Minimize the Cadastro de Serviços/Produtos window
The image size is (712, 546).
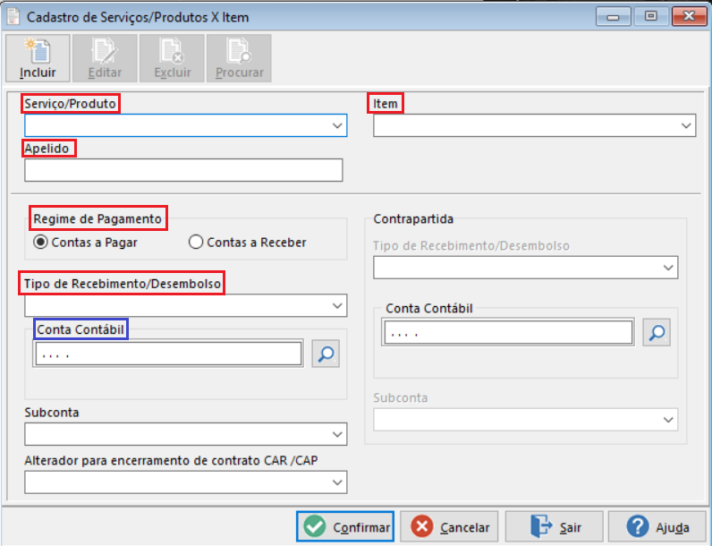(x=613, y=17)
